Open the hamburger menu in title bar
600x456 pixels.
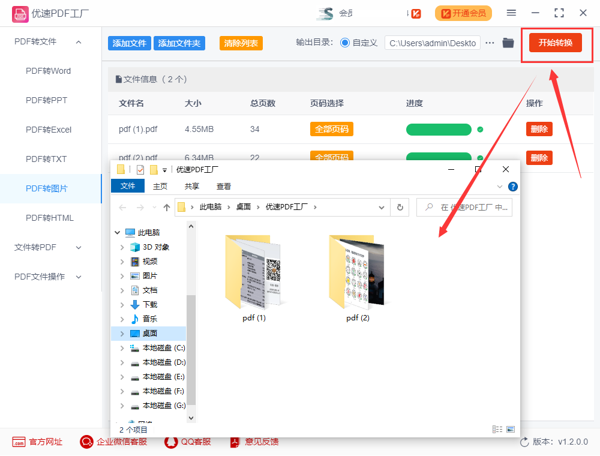click(x=511, y=13)
